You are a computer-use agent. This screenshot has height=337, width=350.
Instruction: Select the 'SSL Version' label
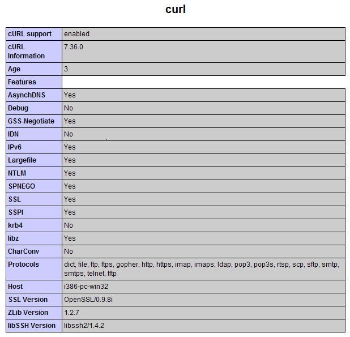click(x=28, y=300)
